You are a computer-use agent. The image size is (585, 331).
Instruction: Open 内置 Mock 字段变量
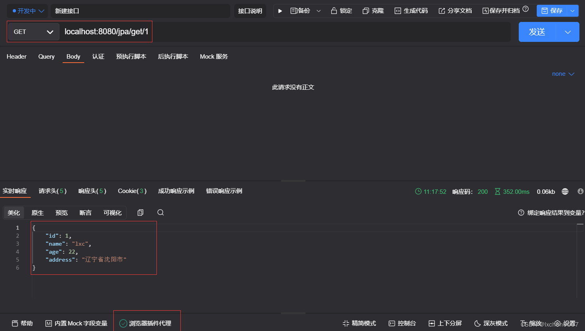click(x=77, y=323)
